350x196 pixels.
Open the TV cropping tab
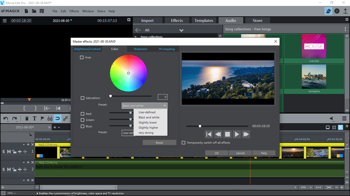pyautogui.click(x=167, y=49)
